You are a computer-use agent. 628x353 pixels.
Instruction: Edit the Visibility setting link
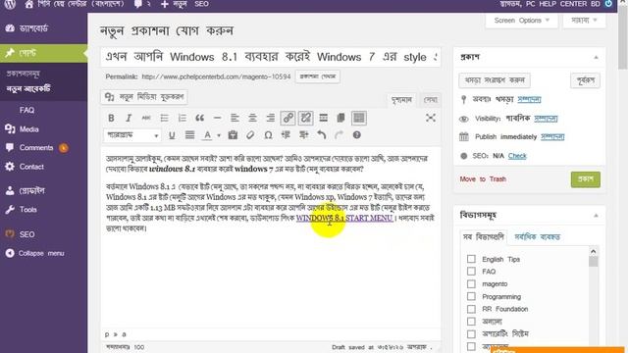[546, 119]
